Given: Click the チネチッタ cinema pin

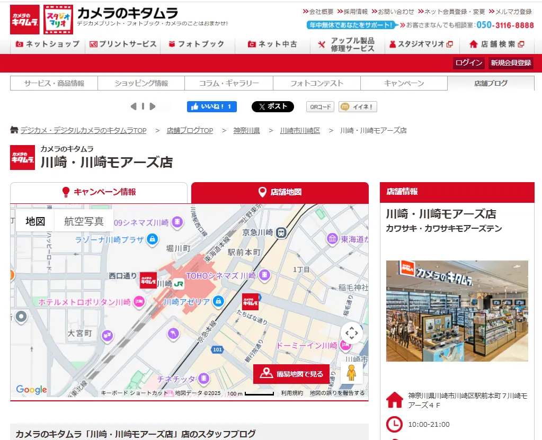Looking at the screenshot, I should click(204, 379).
